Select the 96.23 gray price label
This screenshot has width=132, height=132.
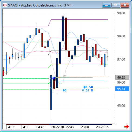[x=122, y=77]
